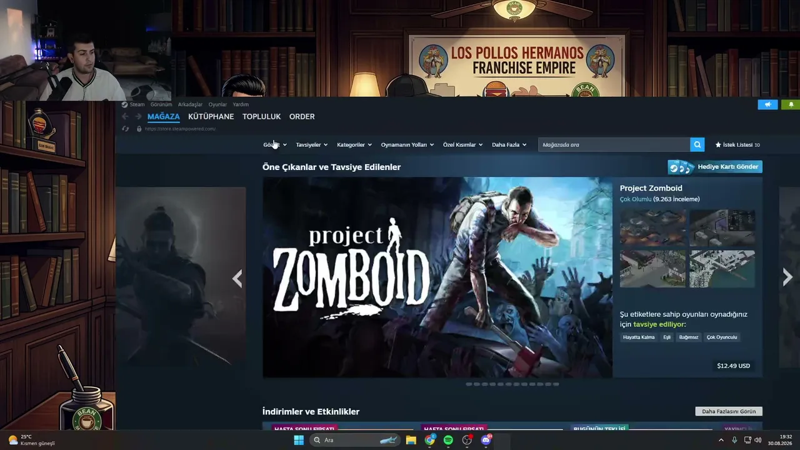Click the gift cards icon
This screenshot has height=450, width=800.
[681, 167]
